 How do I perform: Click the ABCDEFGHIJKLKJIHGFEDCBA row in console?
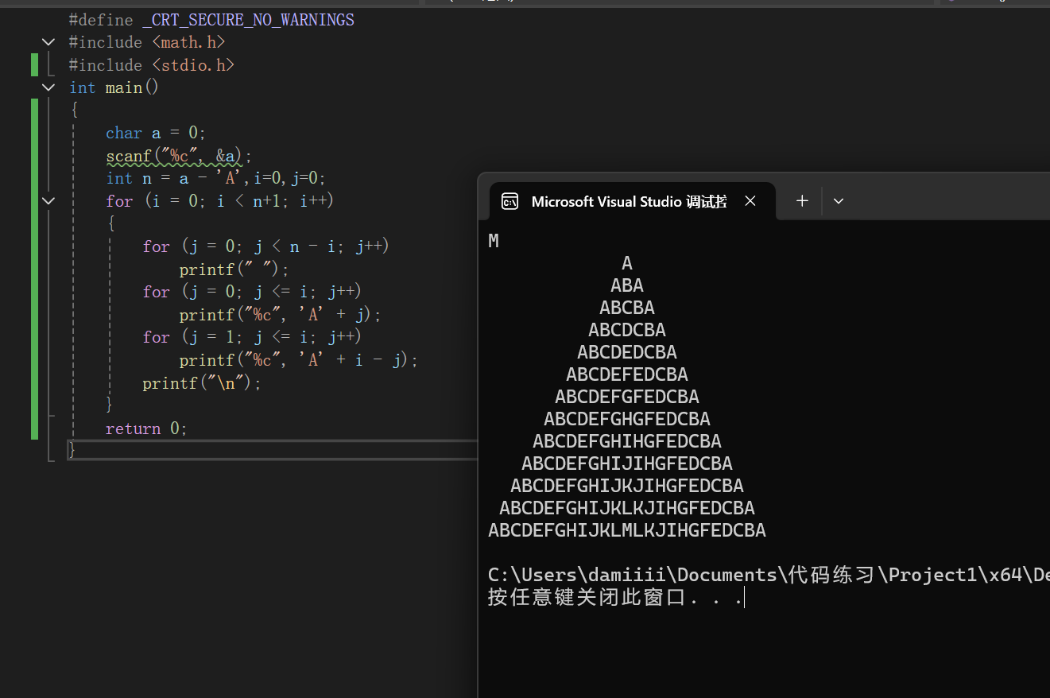[627, 508]
